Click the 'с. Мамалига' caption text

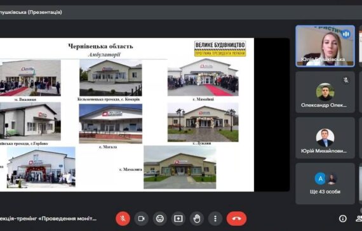pyautogui.click(x=130, y=169)
